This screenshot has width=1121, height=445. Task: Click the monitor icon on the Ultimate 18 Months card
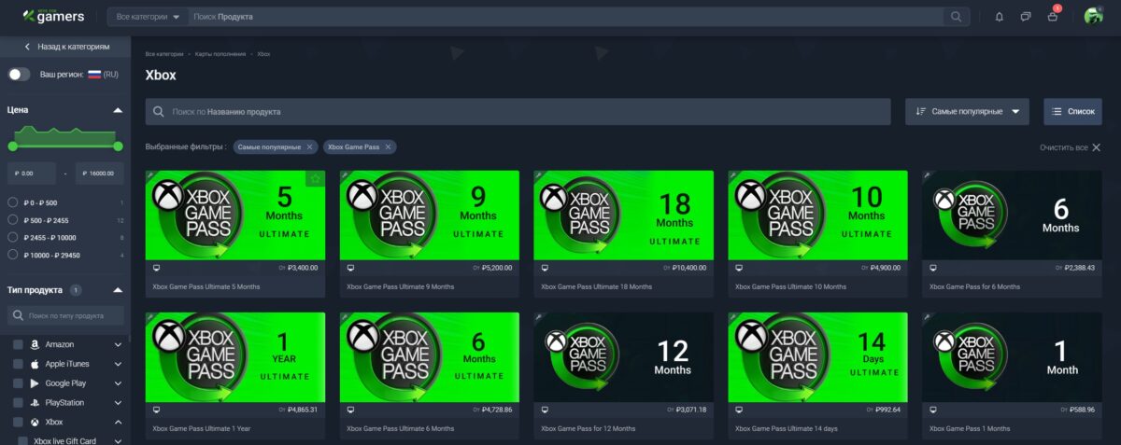tap(545, 268)
